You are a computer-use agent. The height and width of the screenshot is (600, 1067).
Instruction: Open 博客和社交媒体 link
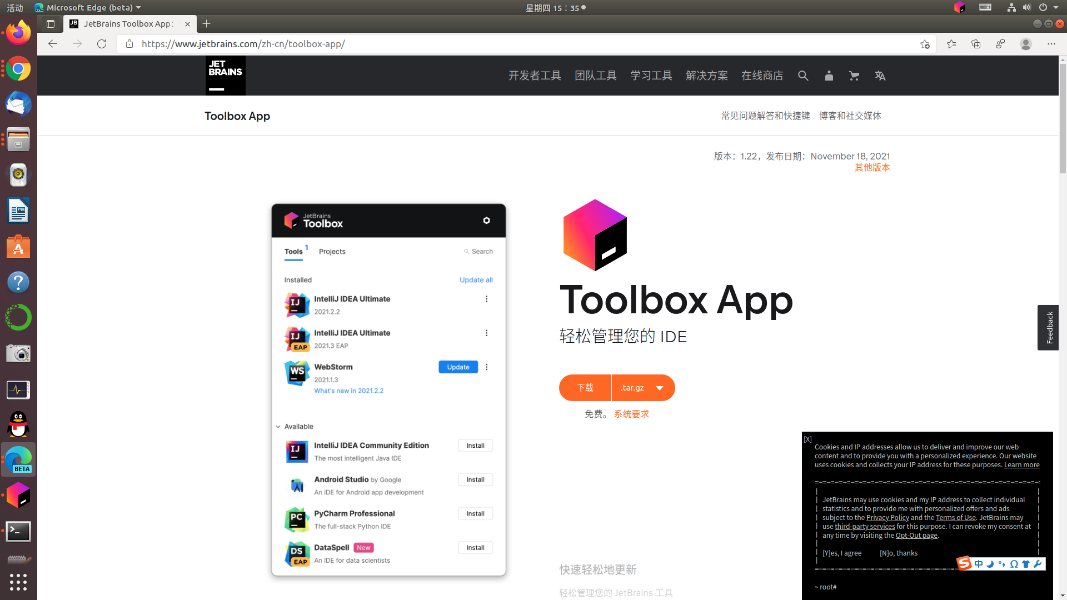tap(850, 116)
